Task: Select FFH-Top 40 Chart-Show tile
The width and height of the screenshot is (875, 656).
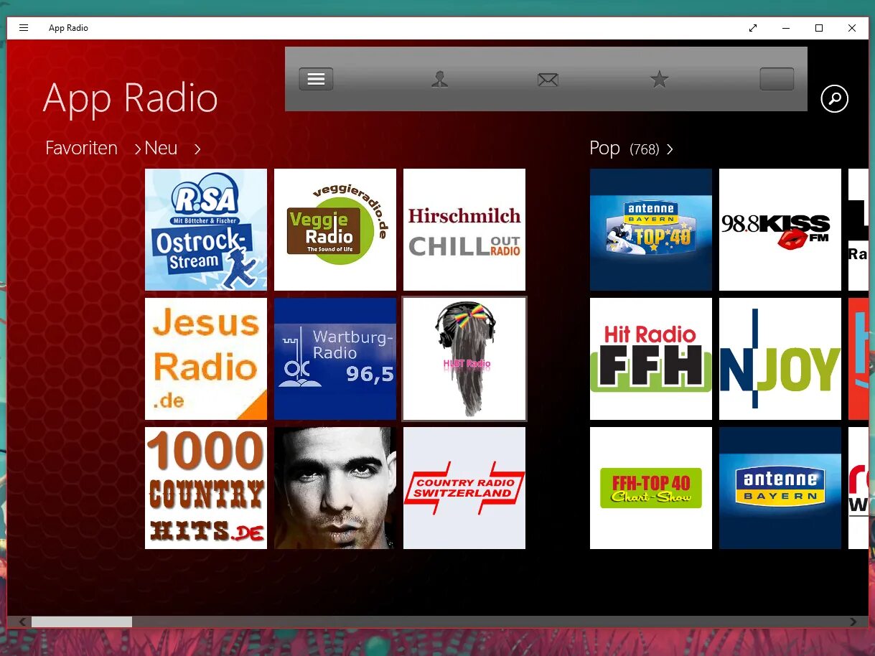Action: (x=651, y=488)
